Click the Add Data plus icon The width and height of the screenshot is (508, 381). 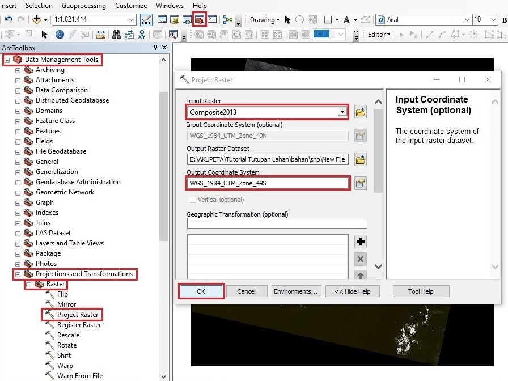pyautogui.click(x=37, y=19)
